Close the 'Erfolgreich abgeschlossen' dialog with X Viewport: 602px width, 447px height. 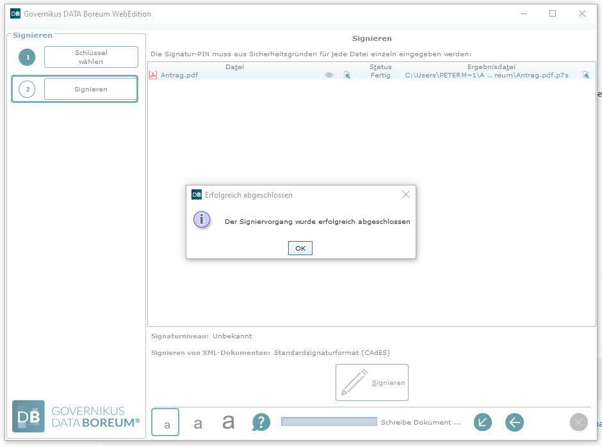tap(405, 194)
